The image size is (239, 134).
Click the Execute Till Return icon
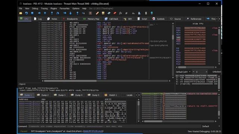(77, 13)
